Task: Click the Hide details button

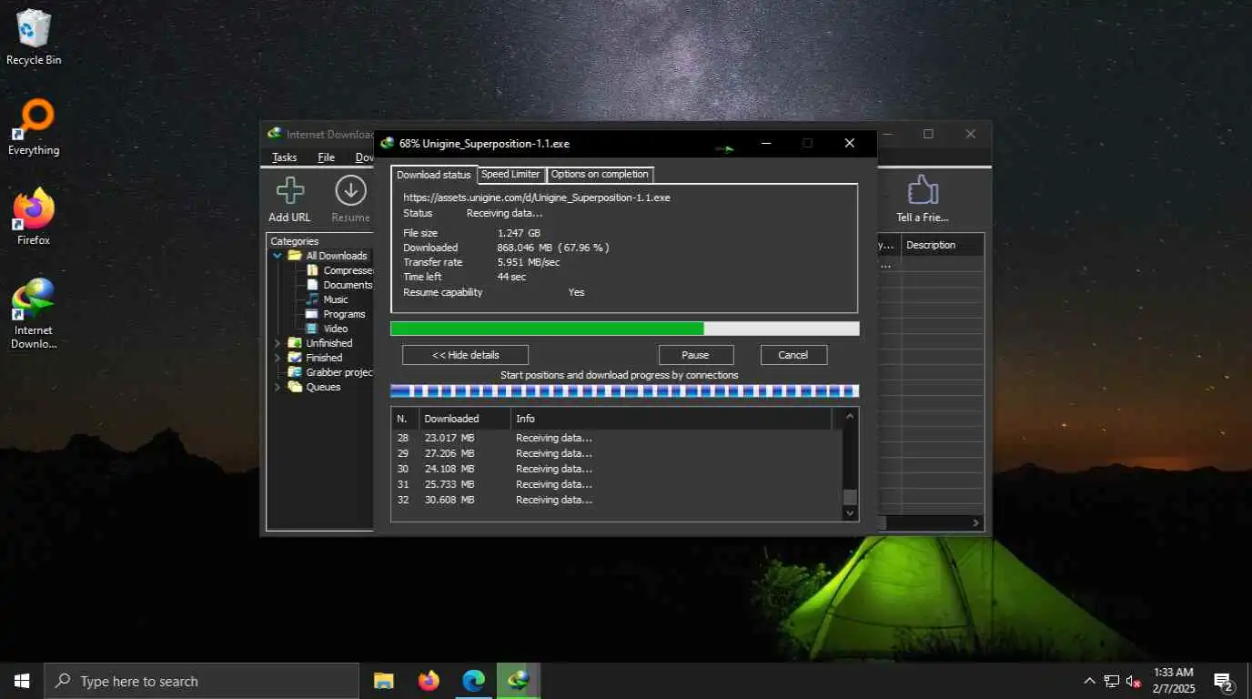Action: 465,355
